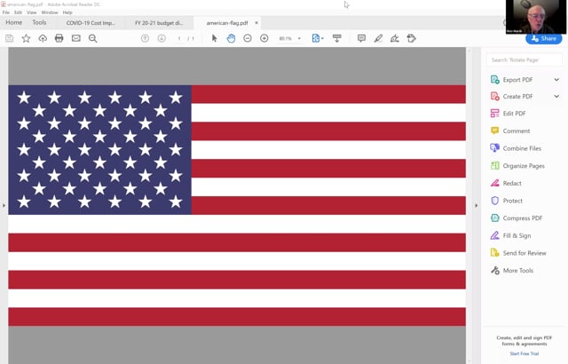Open the zoom percentage dropdown
The width and height of the screenshot is (568, 364).
[299, 38]
